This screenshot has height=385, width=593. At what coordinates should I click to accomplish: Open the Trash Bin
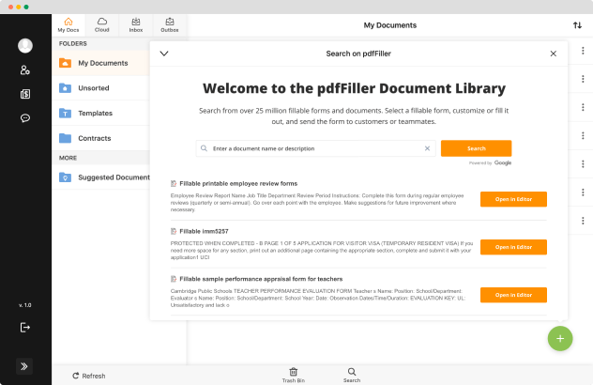point(294,375)
